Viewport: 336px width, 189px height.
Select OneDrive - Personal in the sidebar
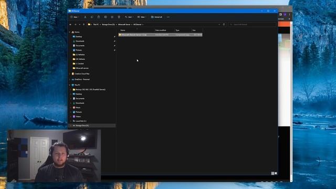pyautogui.click(x=82, y=79)
